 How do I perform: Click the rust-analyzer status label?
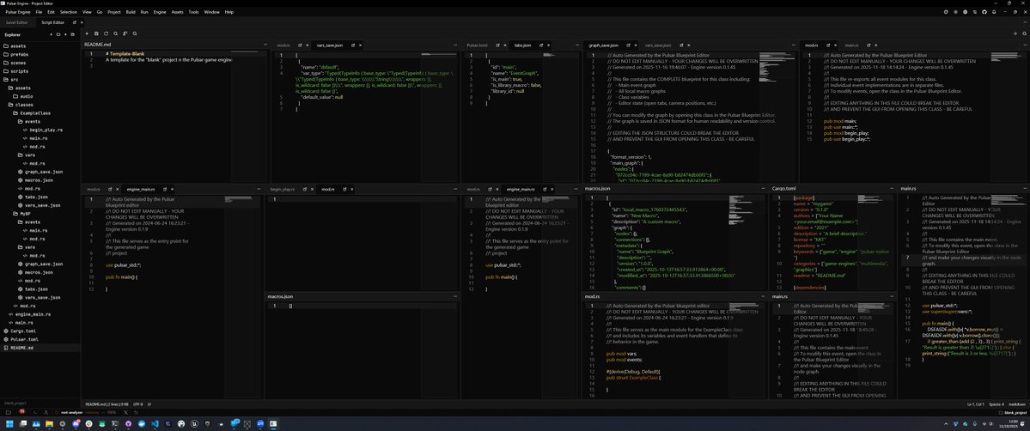(71, 413)
